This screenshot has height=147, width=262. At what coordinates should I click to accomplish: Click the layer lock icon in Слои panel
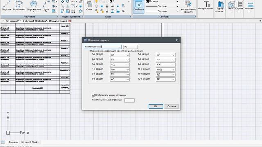[x=107, y=7]
